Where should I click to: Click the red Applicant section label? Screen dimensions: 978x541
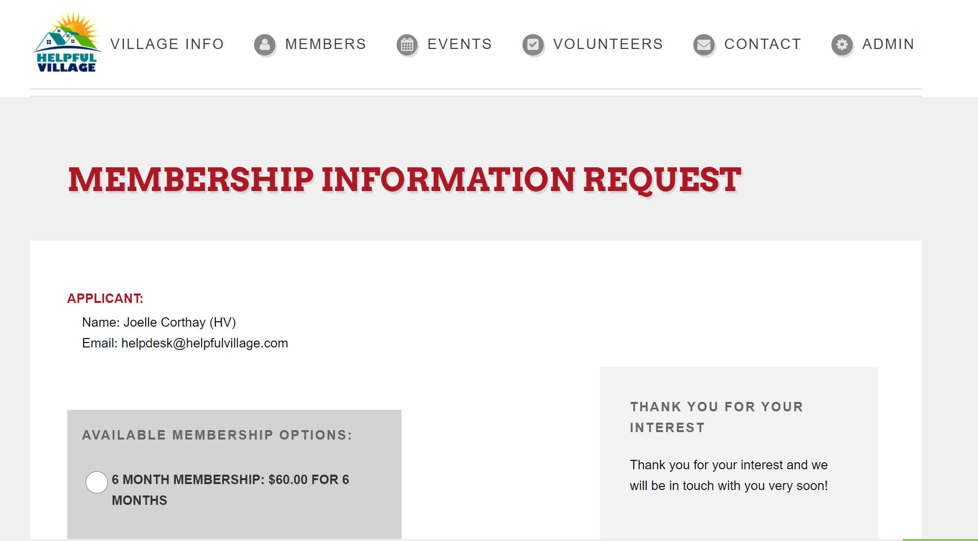pos(105,298)
